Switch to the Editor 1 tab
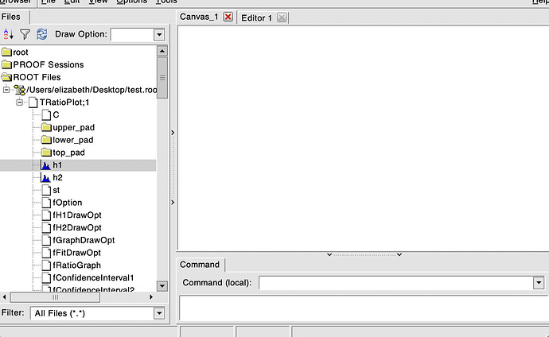The image size is (549, 337). click(256, 17)
